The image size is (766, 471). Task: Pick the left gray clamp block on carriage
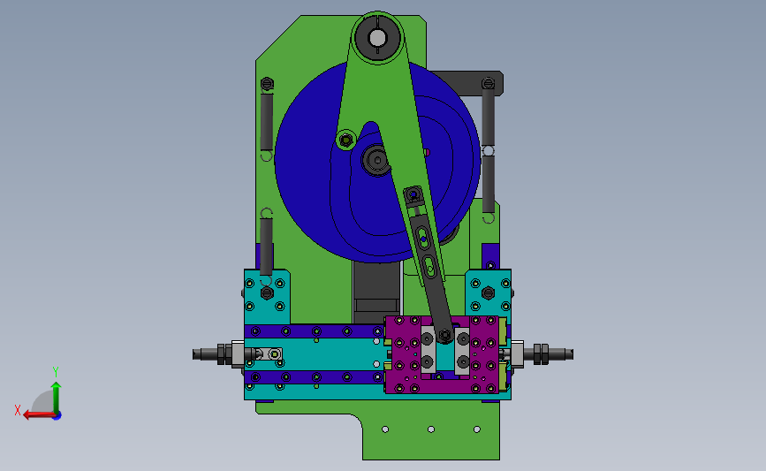click(x=428, y=350)
